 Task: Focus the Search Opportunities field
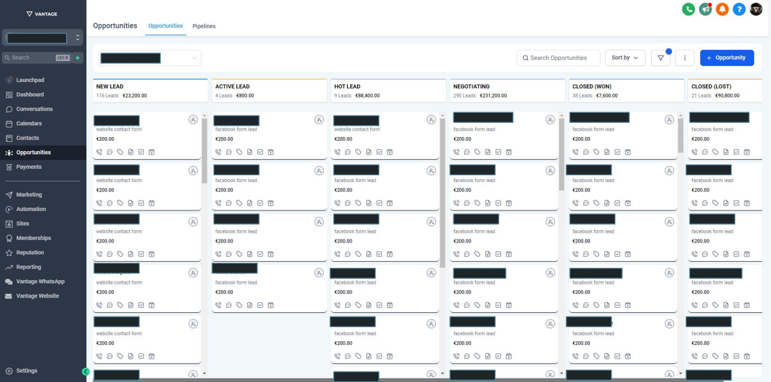(x=558, y=58)
